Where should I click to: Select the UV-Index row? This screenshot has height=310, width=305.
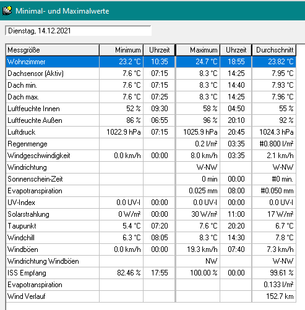tap(151, 203)
